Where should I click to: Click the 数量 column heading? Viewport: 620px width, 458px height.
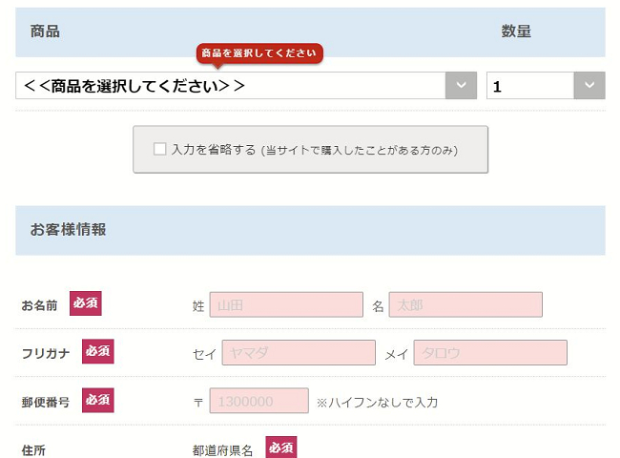coord(516,31)
